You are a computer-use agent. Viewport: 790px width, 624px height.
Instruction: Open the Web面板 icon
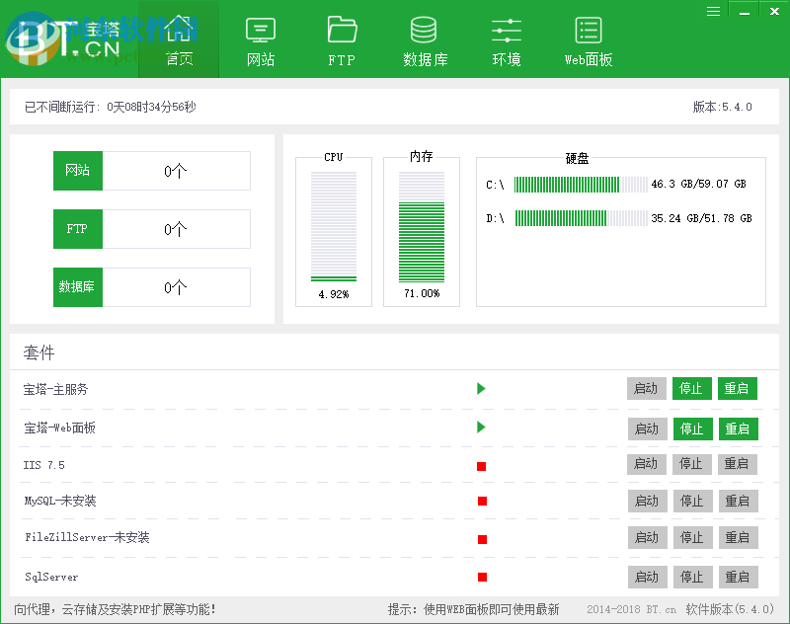click(x=588, y=39)
